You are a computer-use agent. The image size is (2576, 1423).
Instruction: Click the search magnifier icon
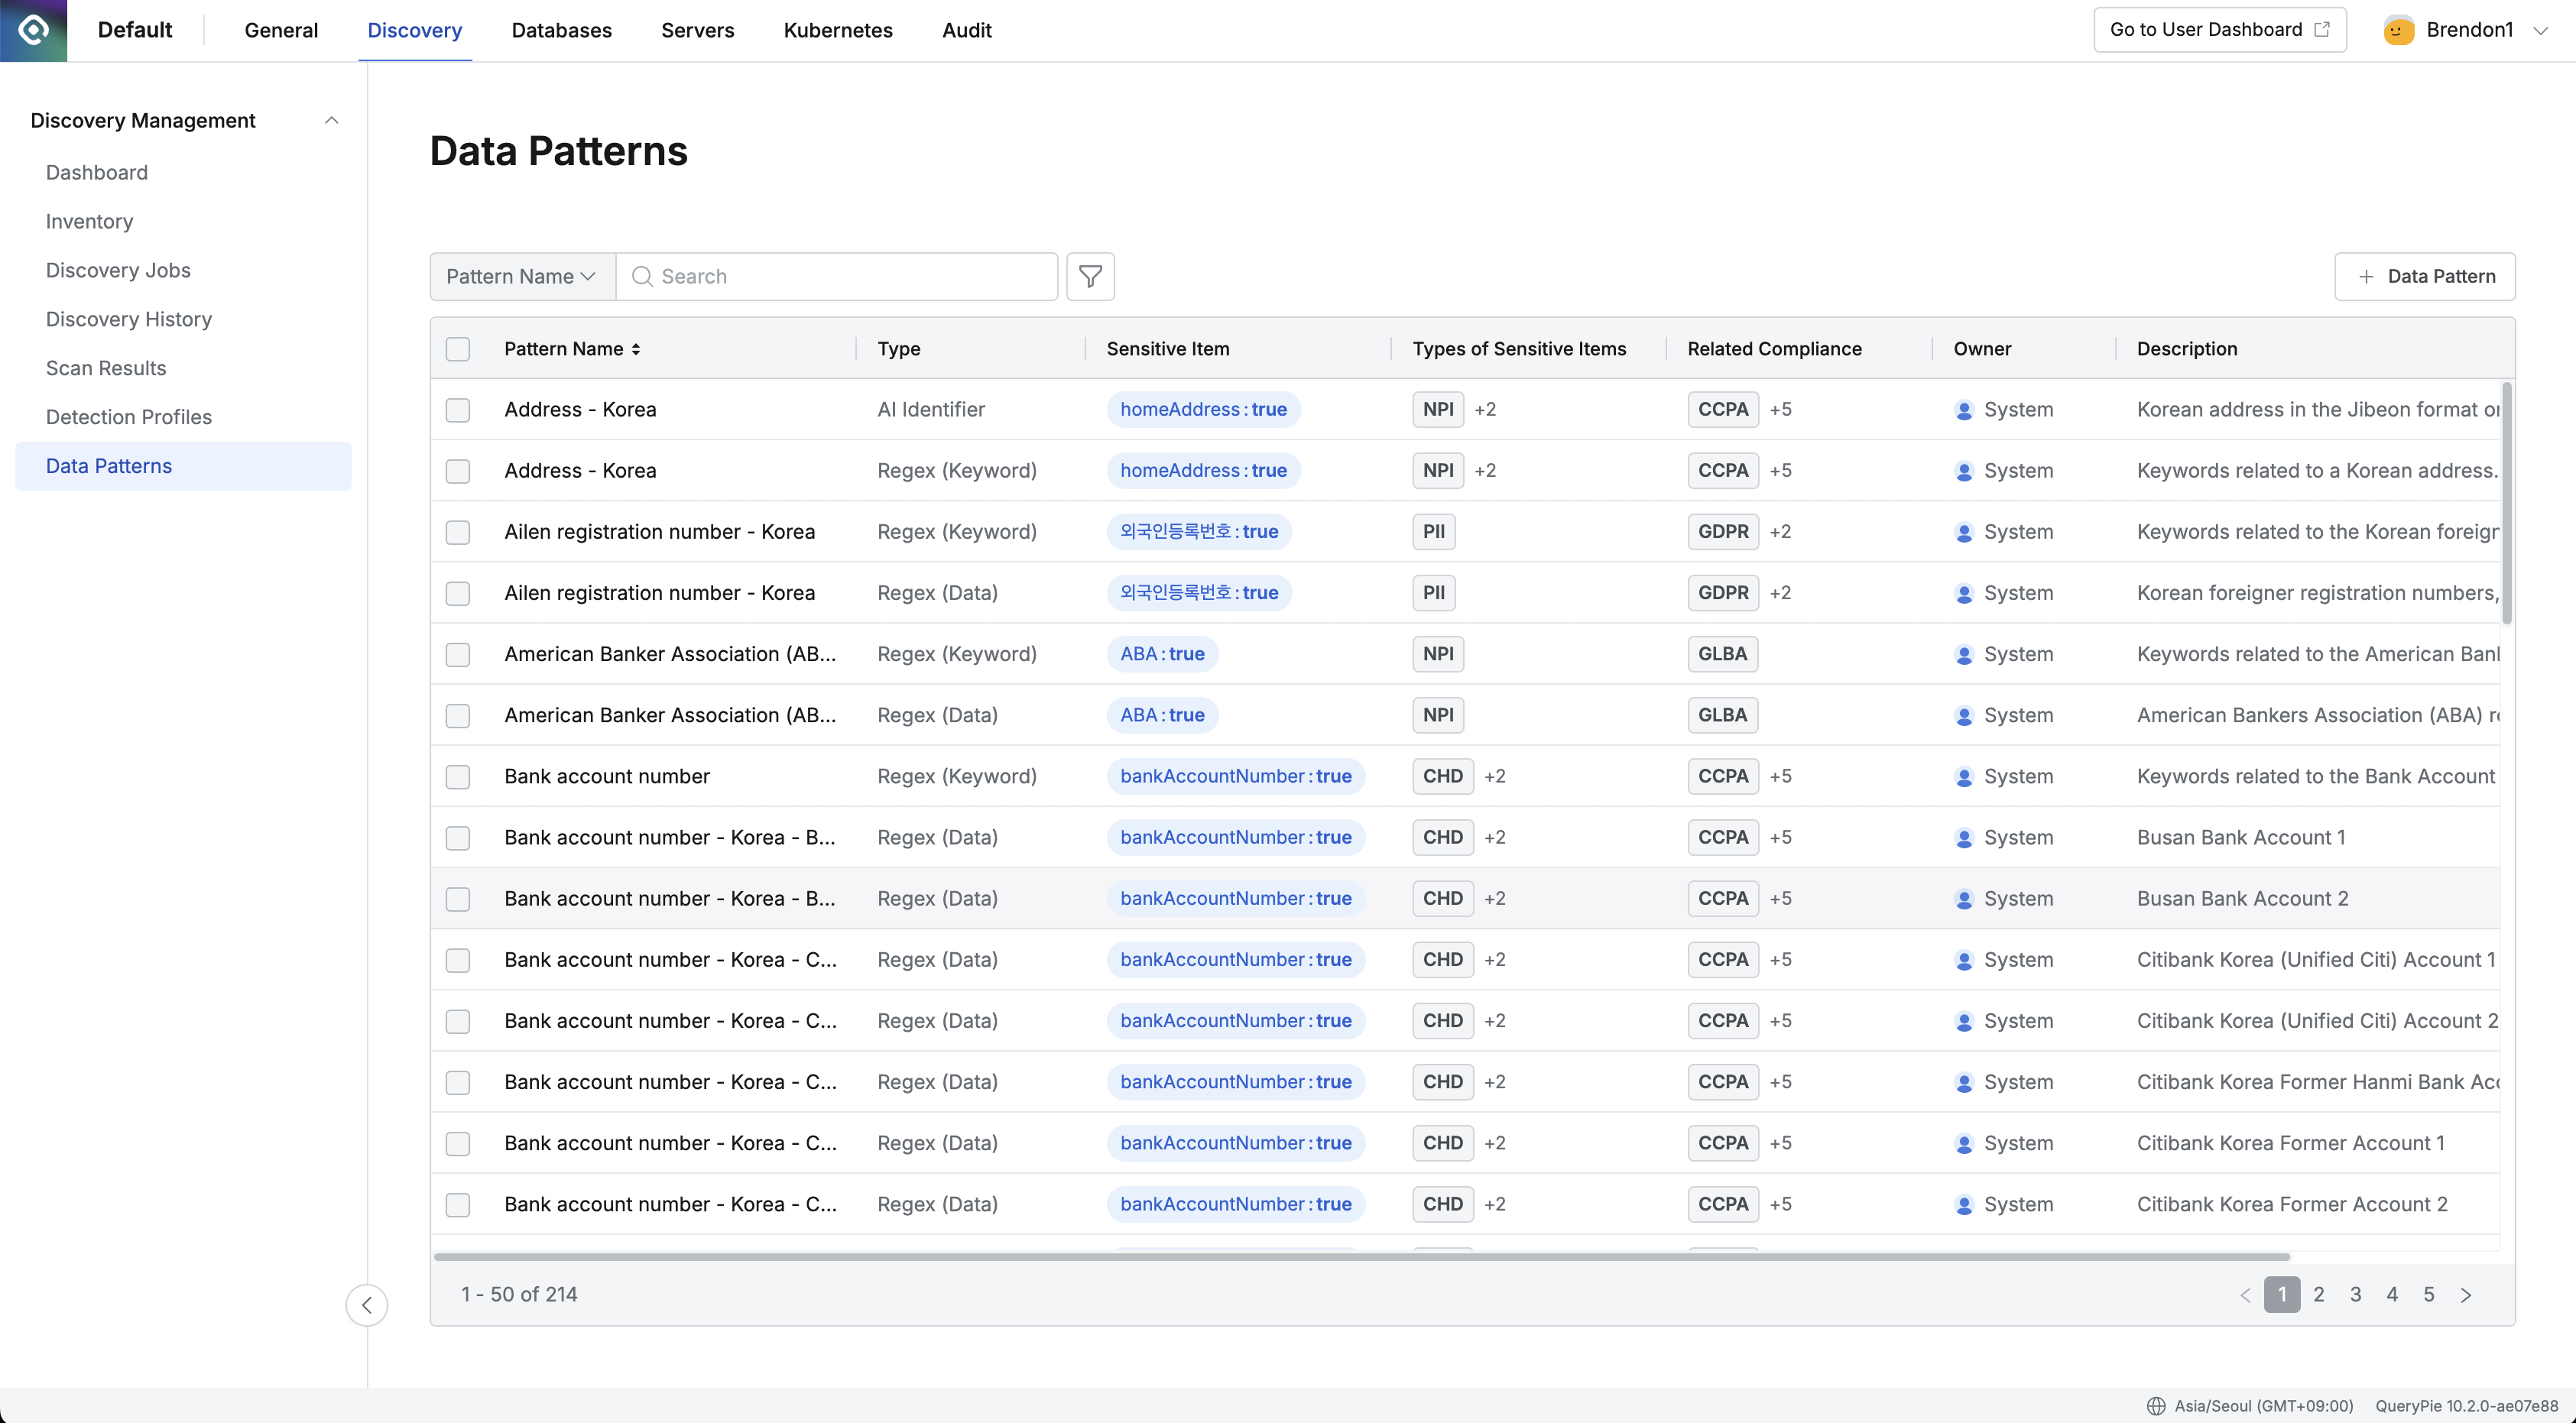(x=642, y=276)
